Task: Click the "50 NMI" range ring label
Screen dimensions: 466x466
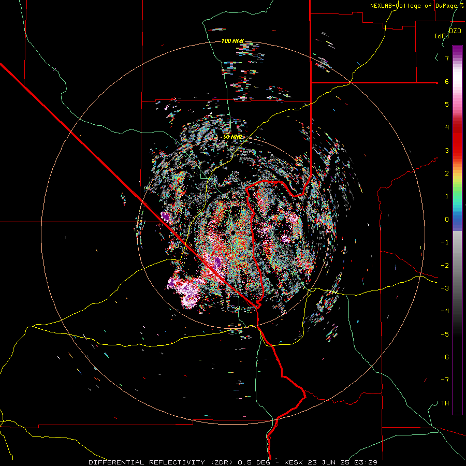Action: [x=232, y=137]
